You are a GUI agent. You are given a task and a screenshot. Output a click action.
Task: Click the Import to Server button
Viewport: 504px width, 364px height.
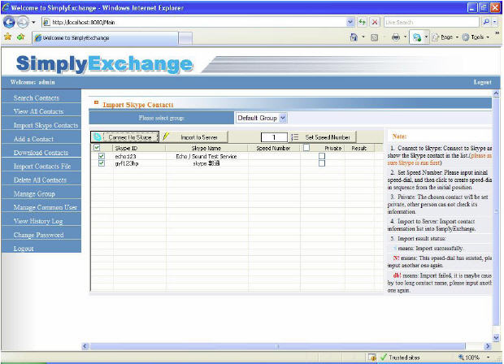[x=193, y=137]
